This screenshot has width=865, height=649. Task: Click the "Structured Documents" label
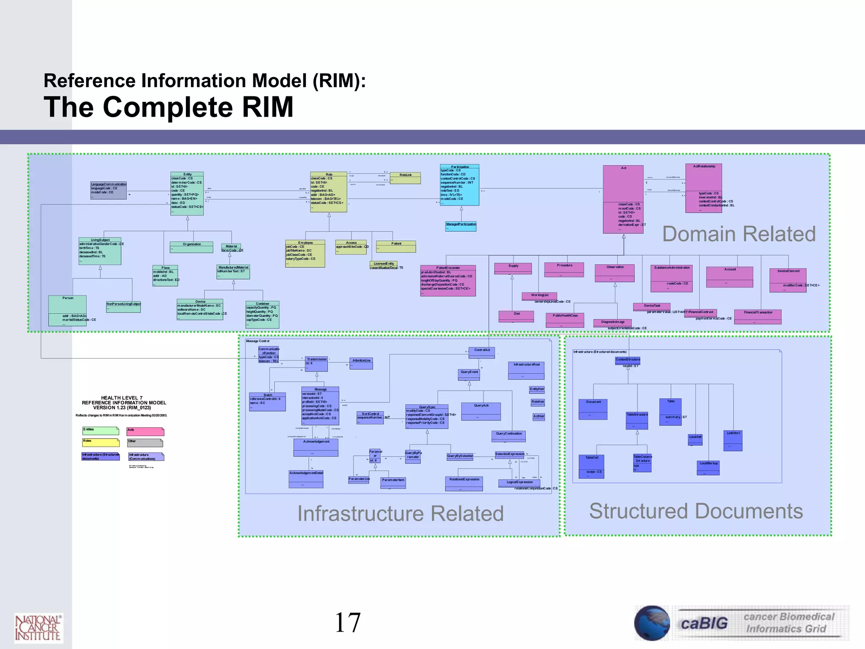(696, 511)
